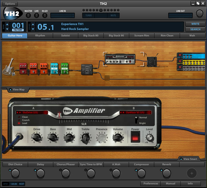Select the blue rack unit
The height and width of the screenshot is (188, 207).
[x=191, y=56]
